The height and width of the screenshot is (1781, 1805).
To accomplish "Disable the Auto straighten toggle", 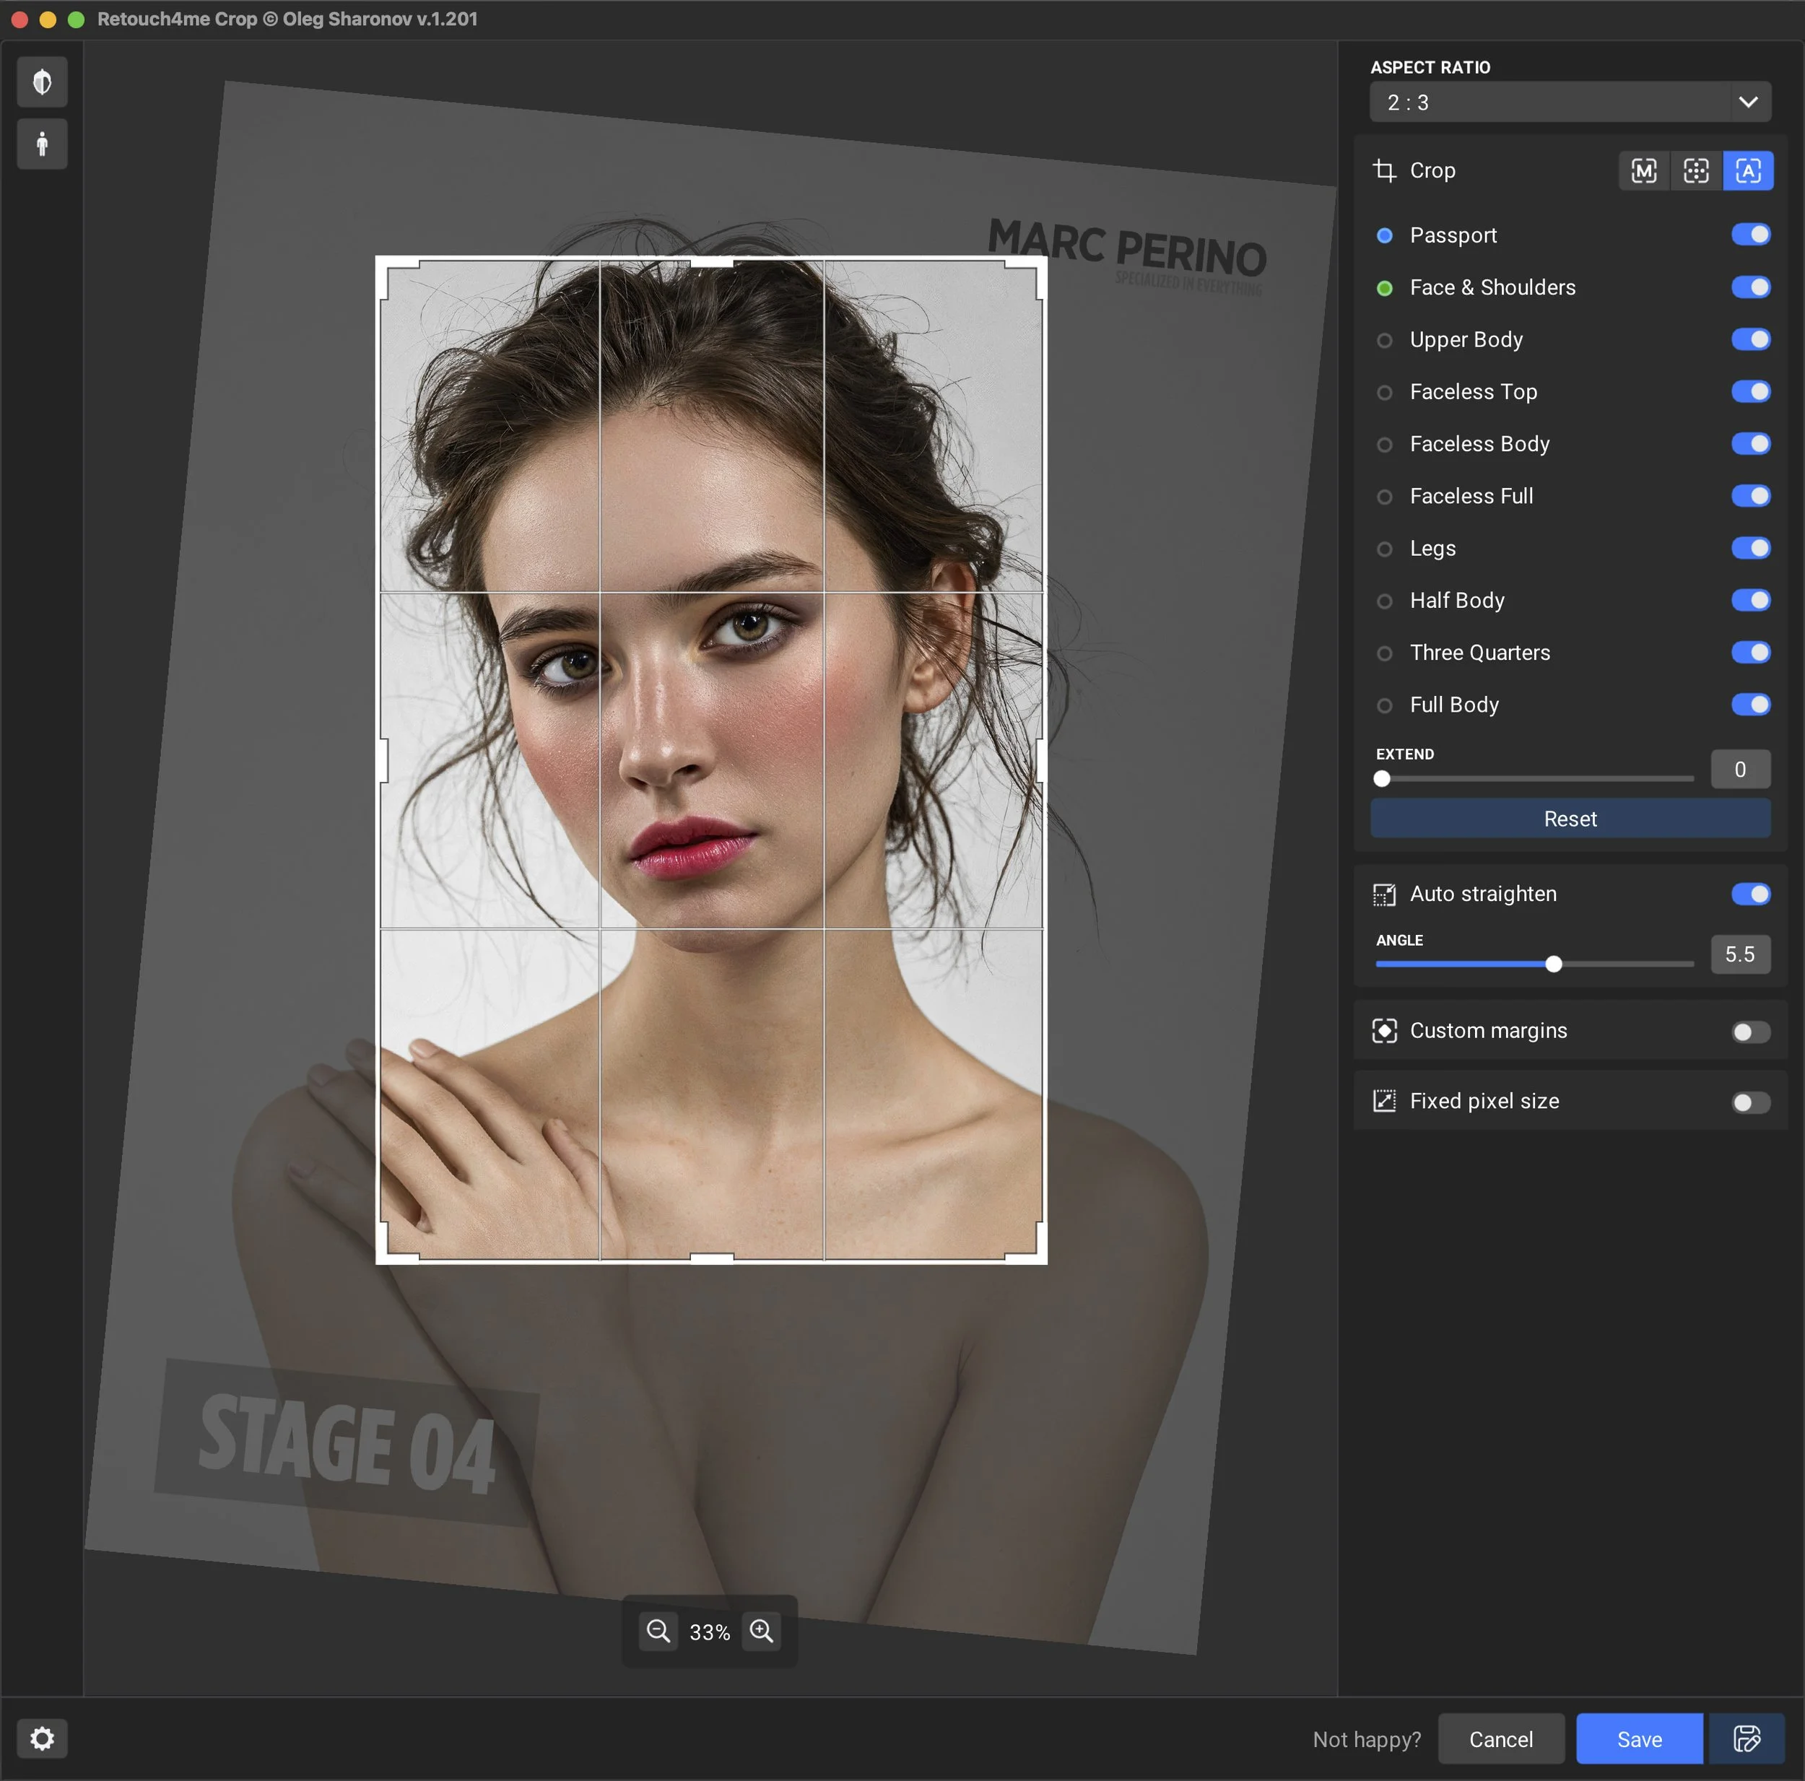I will (x=1750, y=894).
